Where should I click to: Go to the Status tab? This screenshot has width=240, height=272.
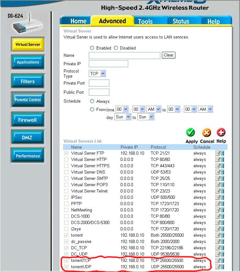(181, 21)
